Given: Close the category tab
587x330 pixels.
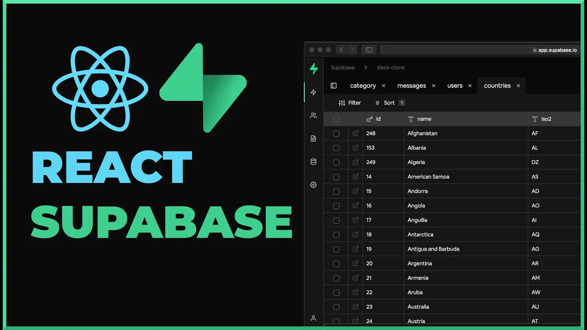Looking at the screenshot, I should (383, 86).
